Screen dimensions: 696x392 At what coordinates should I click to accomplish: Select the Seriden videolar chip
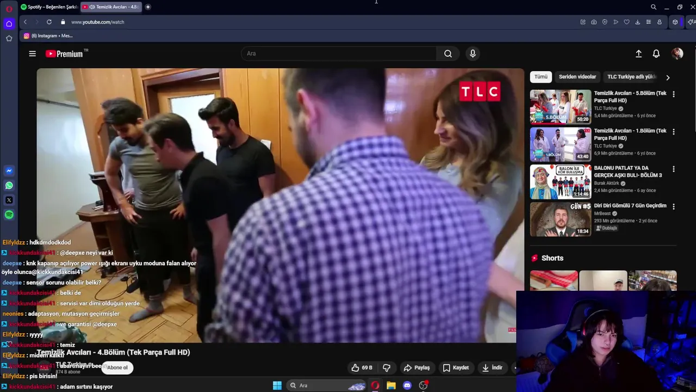click(x=577, y=77)
